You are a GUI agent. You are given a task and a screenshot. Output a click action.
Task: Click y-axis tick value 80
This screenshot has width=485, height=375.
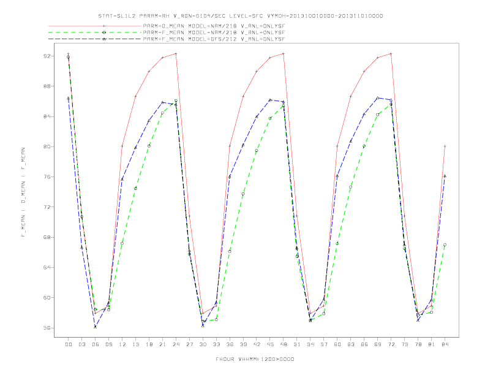pyautogui.click(x=47, y=146)
